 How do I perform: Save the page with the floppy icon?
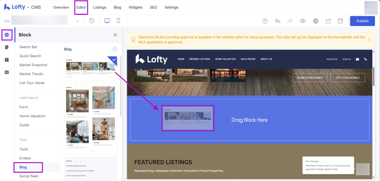pos(340,21)
